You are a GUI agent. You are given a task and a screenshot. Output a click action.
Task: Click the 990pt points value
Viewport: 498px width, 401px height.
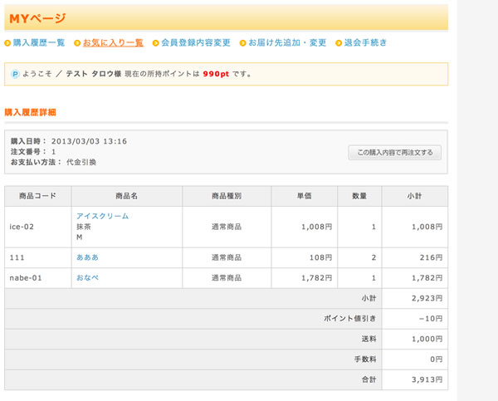(x=216, y=74)
